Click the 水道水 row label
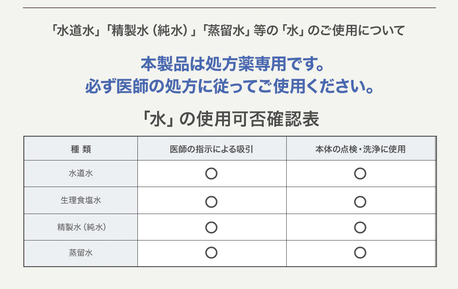The image size is (458, 289). tap(81, 173)
